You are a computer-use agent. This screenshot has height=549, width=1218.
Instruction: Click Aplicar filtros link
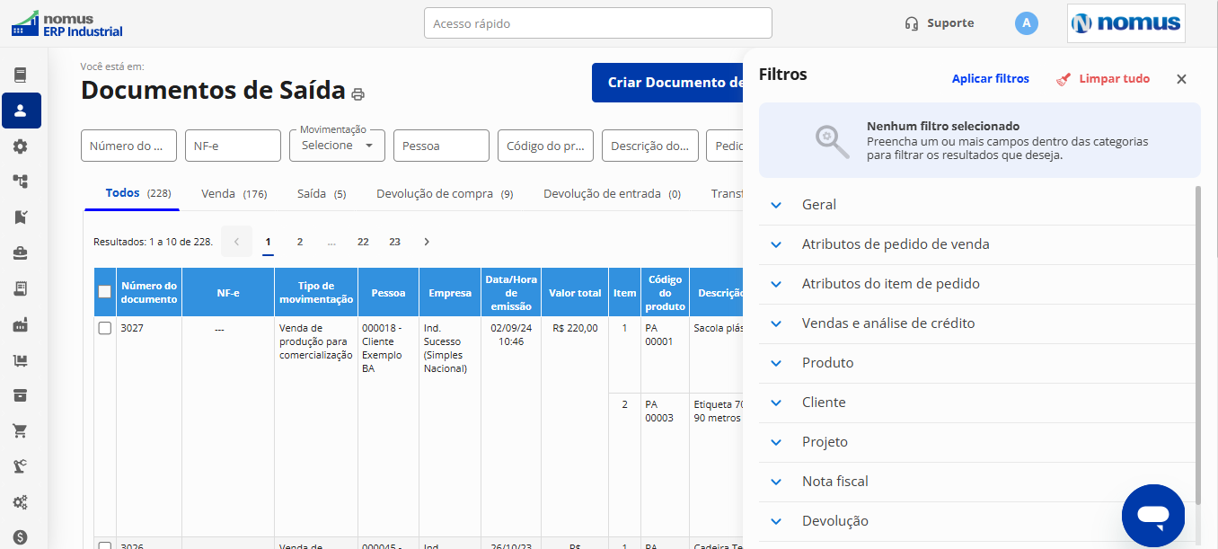[991, 79]
